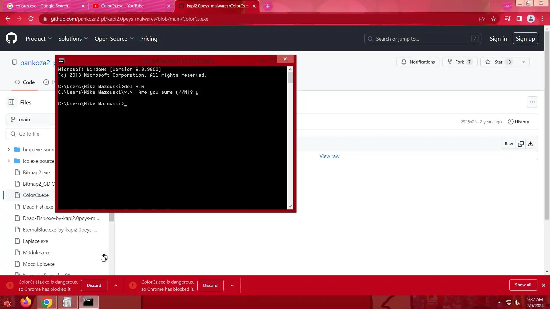This screenshot has height=309, width=550.
Task: Collapse the Files side panel icon
Action: pos(11,102)
